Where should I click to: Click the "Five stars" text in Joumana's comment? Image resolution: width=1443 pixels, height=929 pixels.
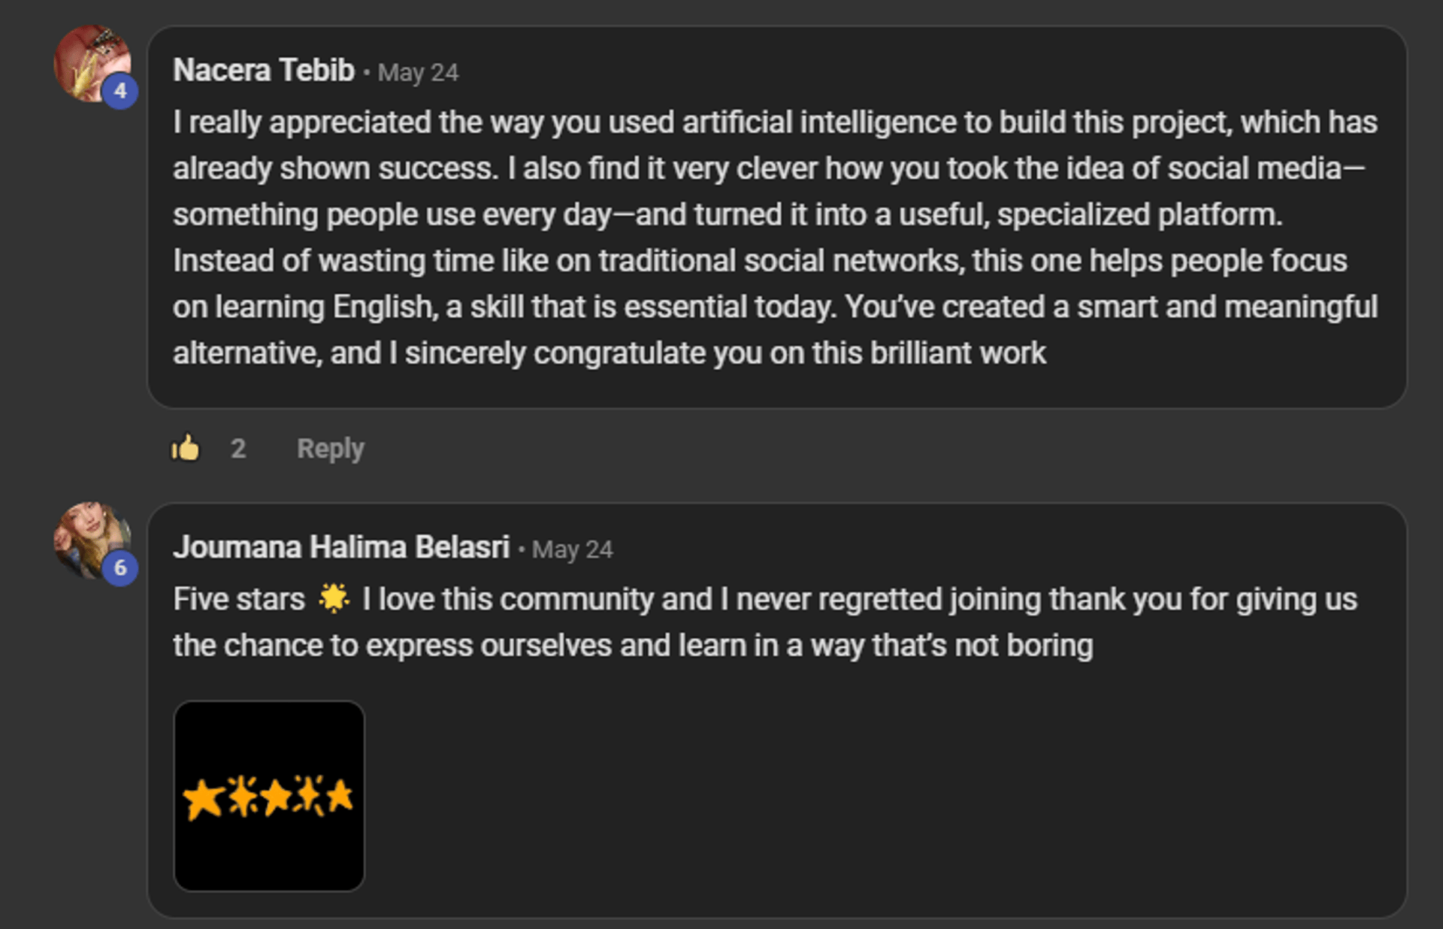239,600
